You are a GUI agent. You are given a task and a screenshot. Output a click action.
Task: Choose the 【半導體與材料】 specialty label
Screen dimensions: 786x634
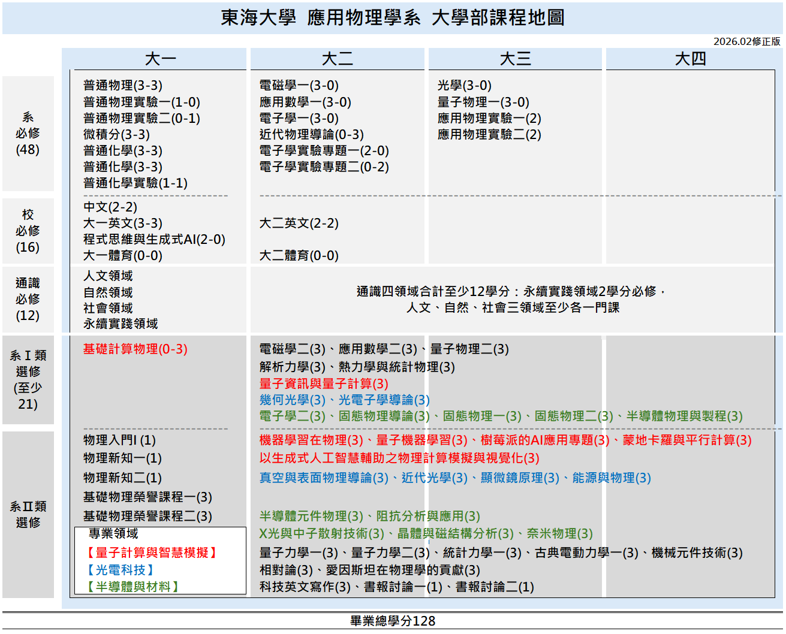[133, 587]
